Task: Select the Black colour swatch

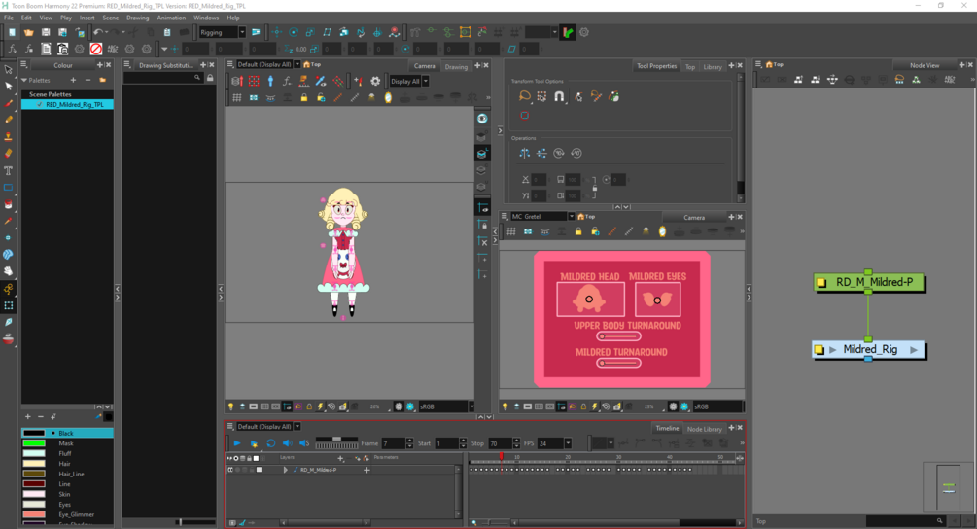Action: [x=34, y=433]
